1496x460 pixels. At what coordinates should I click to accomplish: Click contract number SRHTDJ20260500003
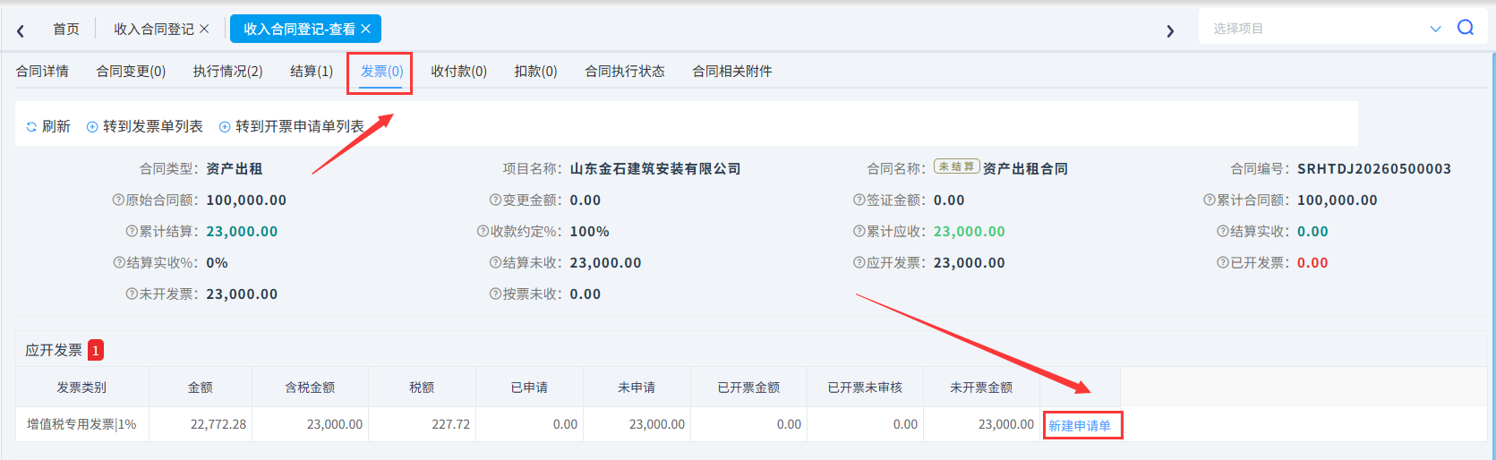point(1374,169)
